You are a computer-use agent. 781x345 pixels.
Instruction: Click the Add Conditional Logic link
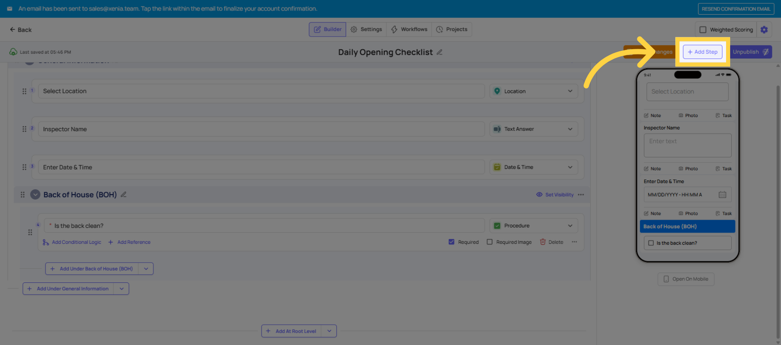pos(76,242)
